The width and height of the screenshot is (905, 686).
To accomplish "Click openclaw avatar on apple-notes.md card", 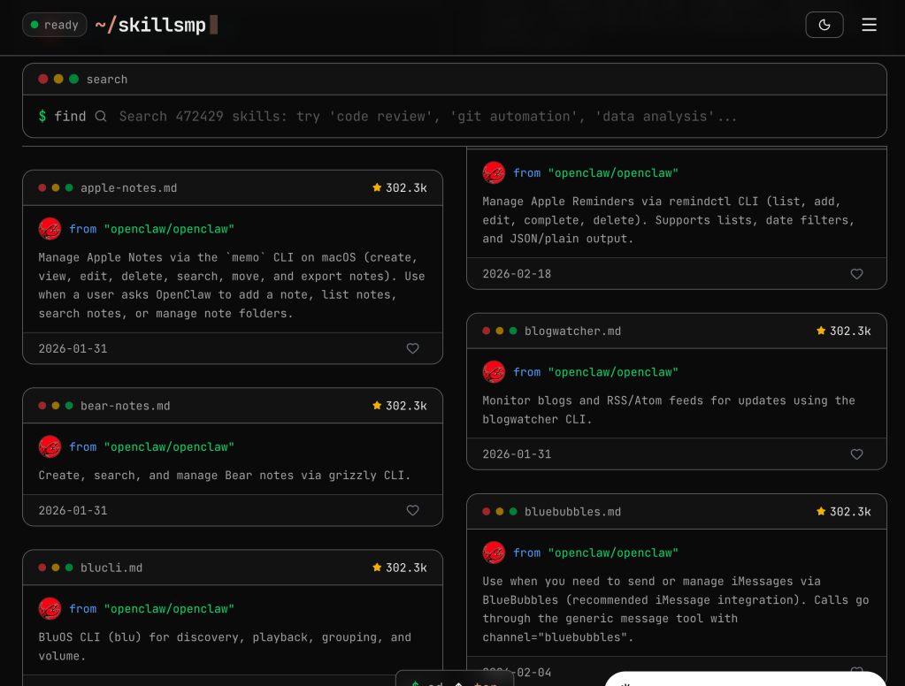I will tap(50, 229).
